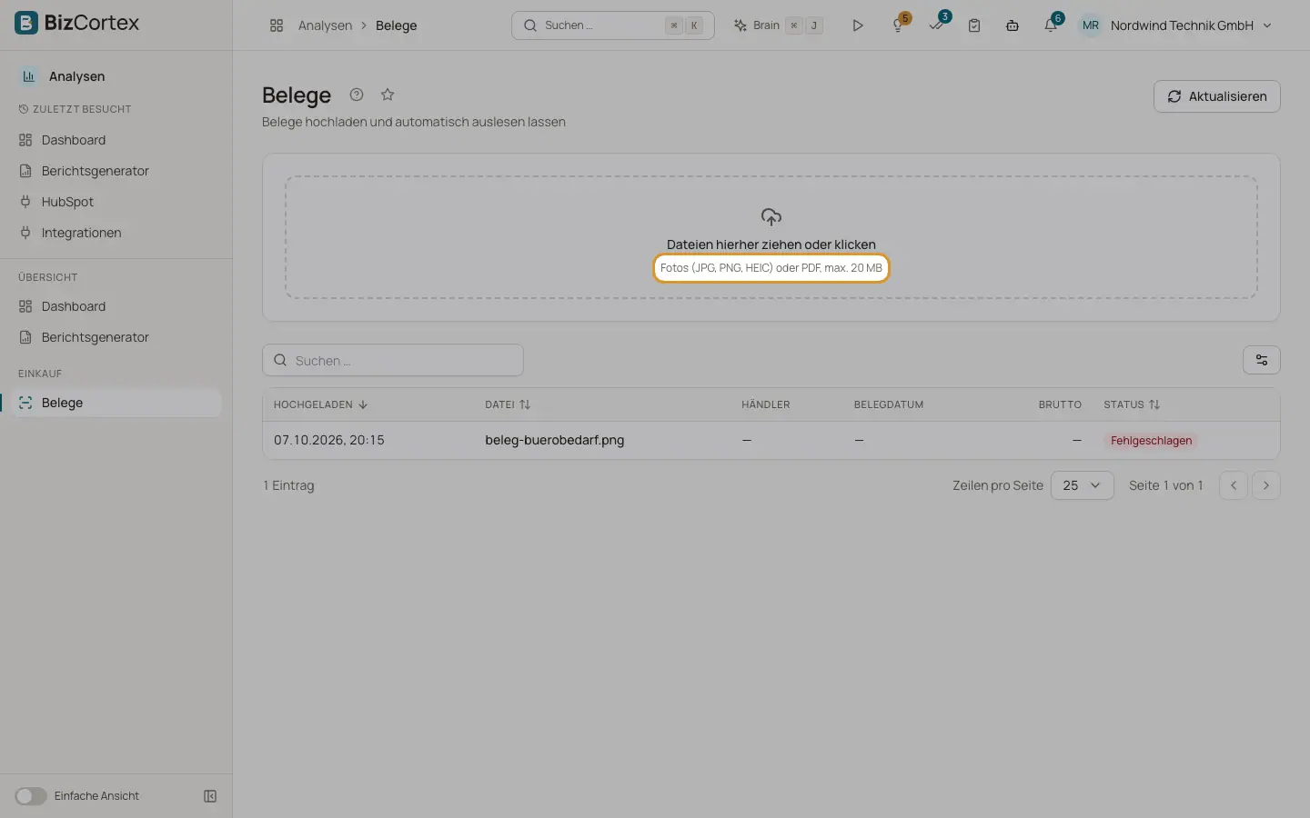Open the robot assistant icon
Screen dimensions: 1310x818
pyautogui.click(x=1013, y=25)
